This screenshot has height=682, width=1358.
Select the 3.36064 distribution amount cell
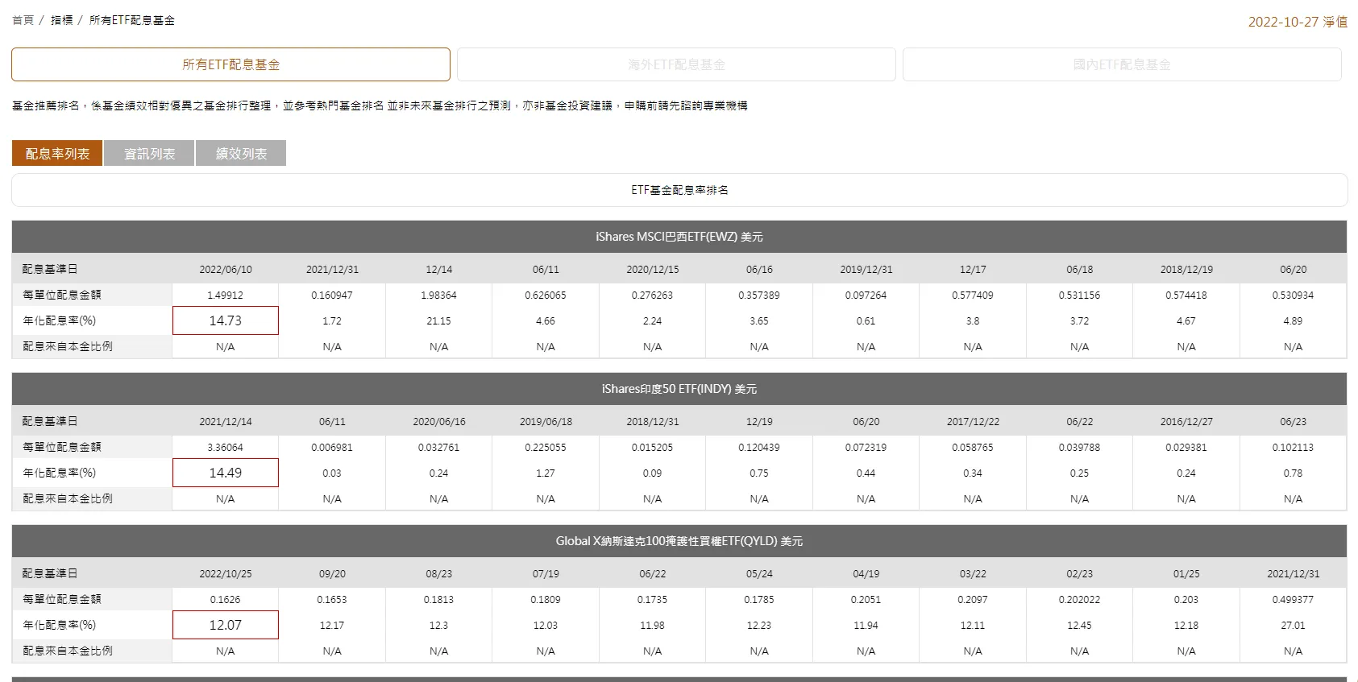(226, 448)
